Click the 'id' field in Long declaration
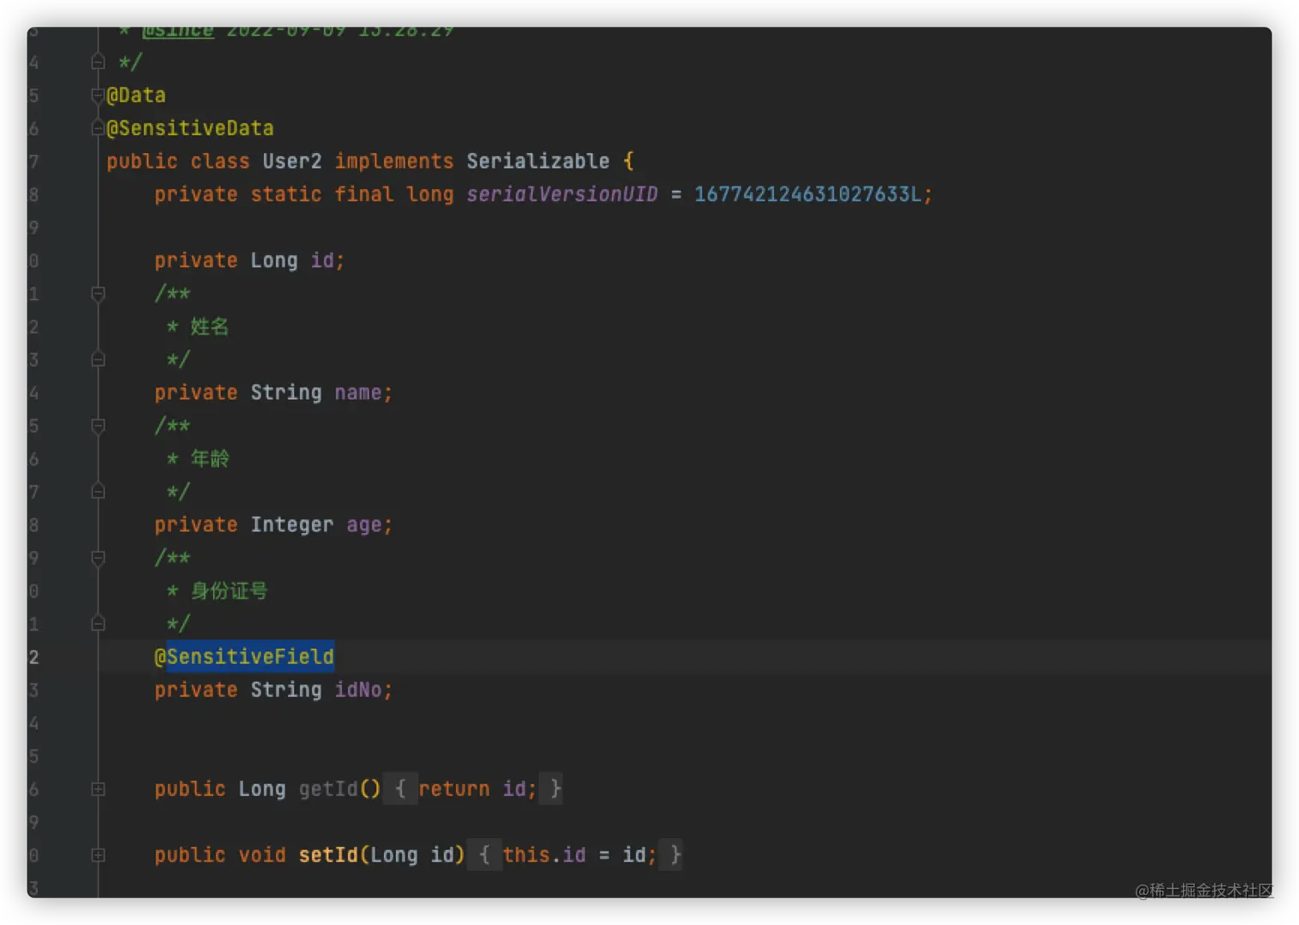 click(322, 260)
